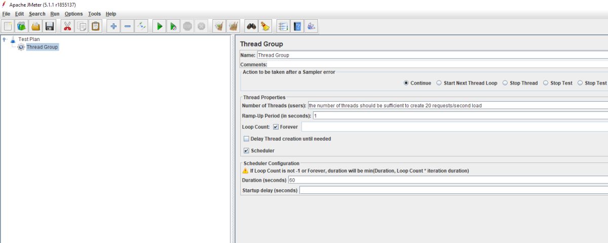The image size is (608, 243).
Task: Open the Help menu
Action: click(x=110, y=14)
